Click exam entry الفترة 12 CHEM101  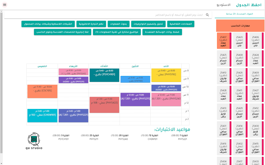click(149, 137)
